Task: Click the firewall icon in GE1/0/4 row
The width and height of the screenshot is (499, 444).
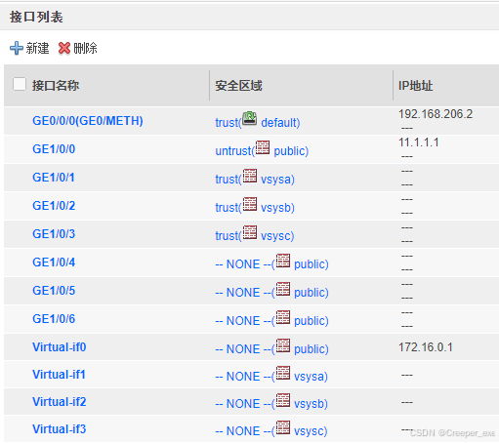Action: tap(283, 261)
